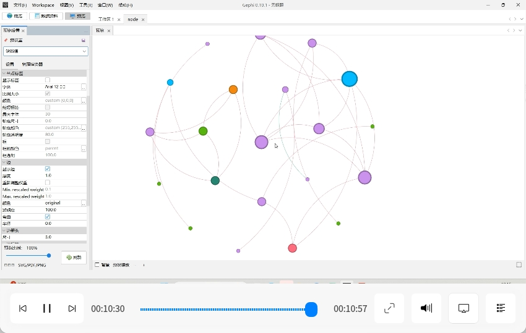
Task: Toggle the label box checkbox
Action: (48, 141)
